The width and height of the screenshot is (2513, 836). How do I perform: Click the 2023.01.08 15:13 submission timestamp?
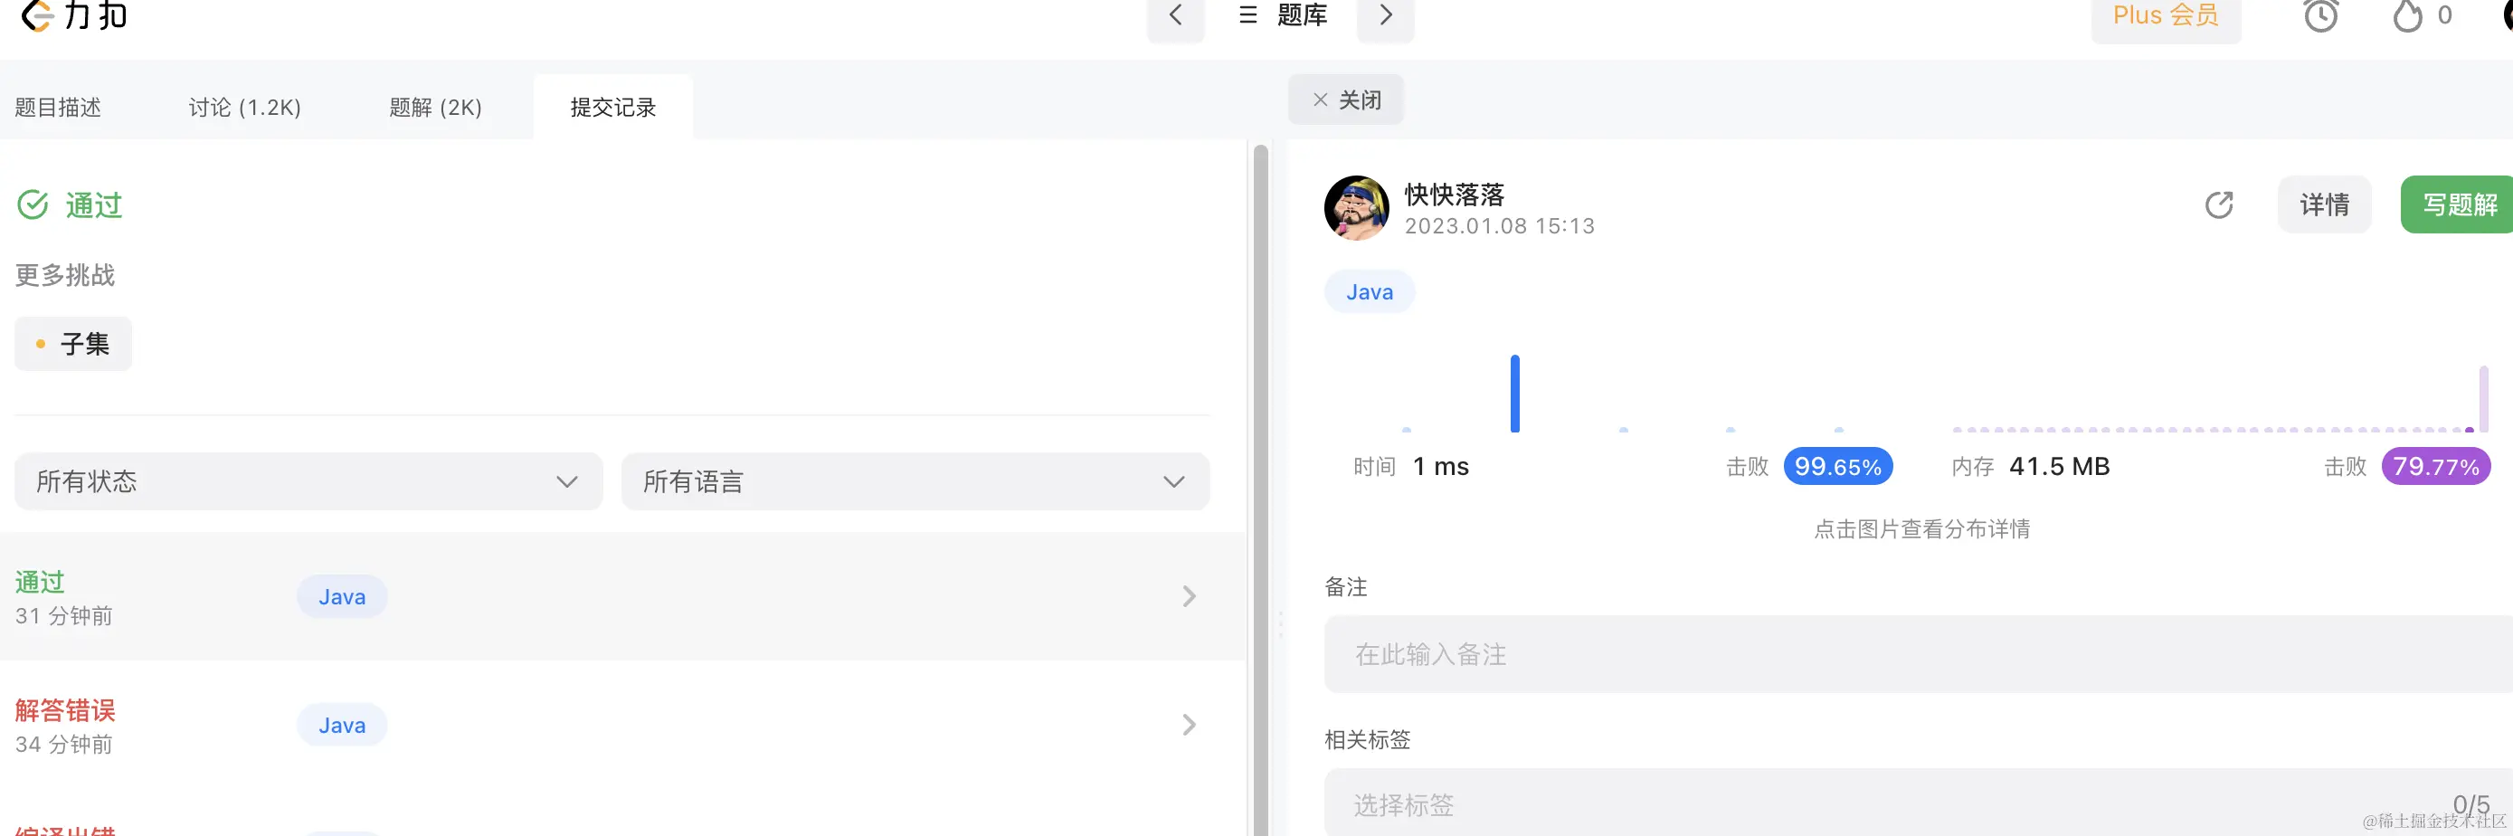(1500, 226)
